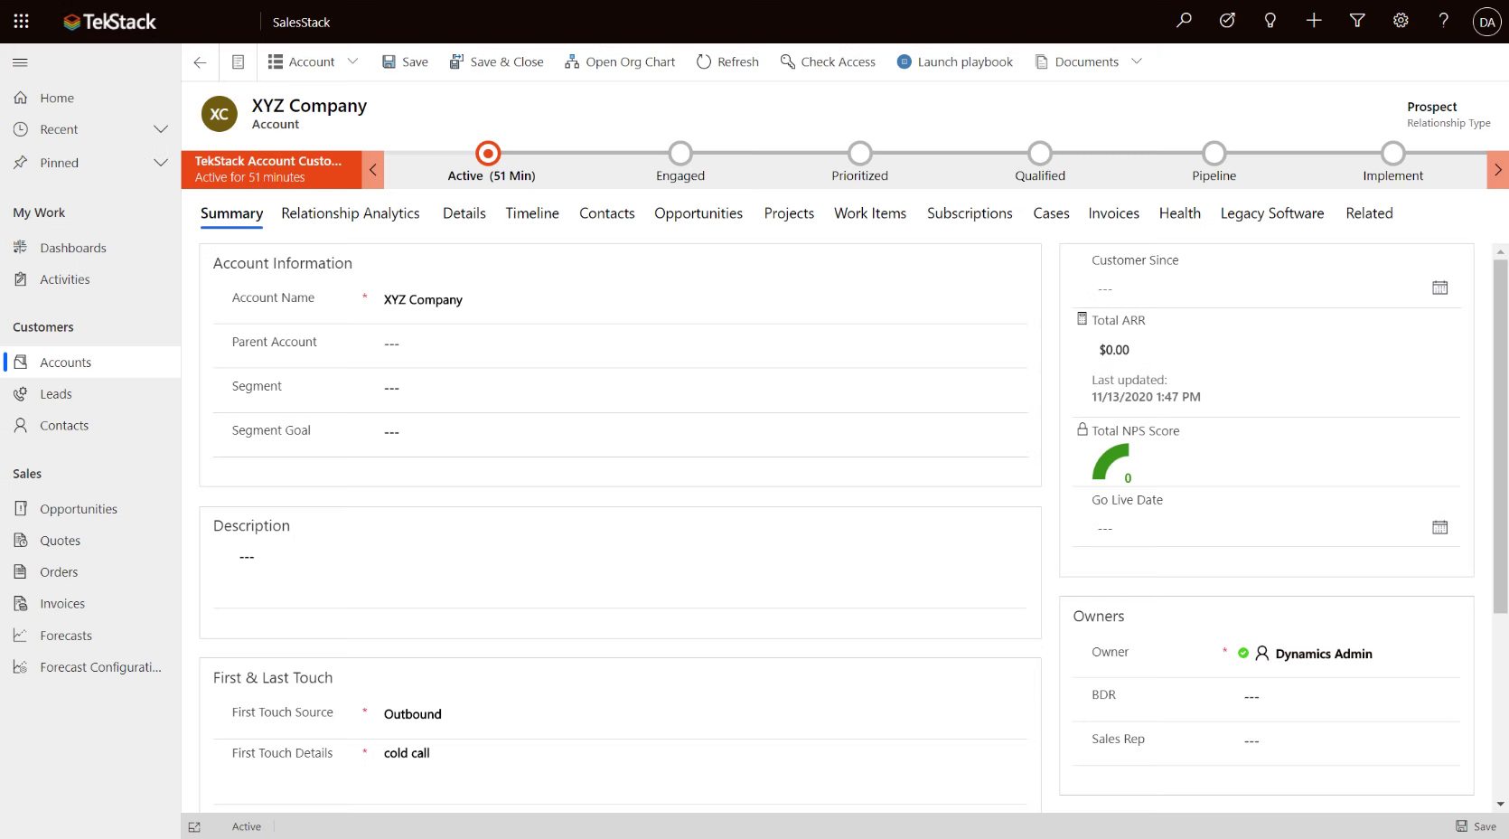Open advanced find filter icon

tap(1357, 21)
